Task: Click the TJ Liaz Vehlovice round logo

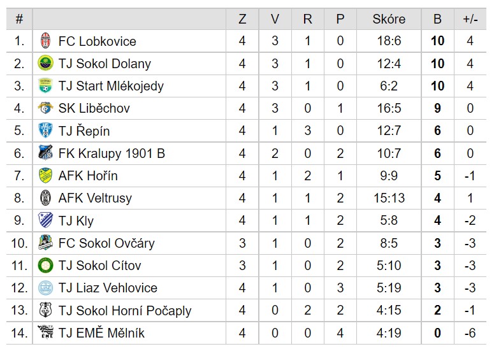Action: [45, 288]
